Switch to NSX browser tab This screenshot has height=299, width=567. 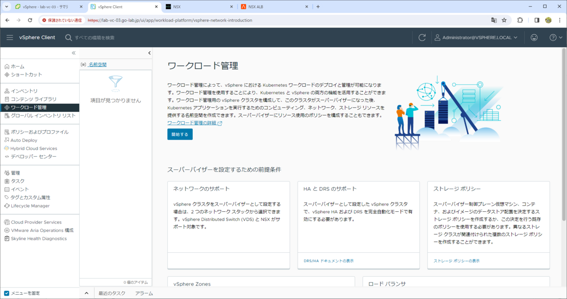point(199,7)
